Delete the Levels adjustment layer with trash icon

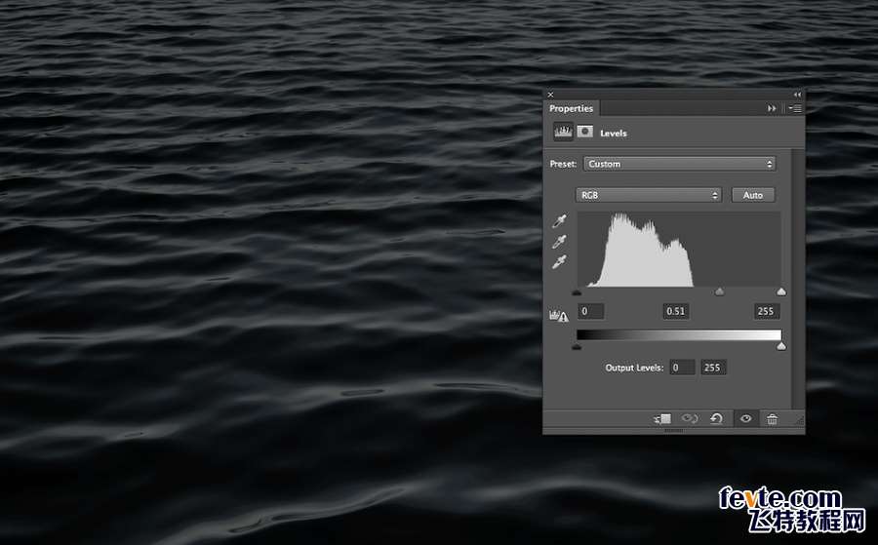click(772, 418)
